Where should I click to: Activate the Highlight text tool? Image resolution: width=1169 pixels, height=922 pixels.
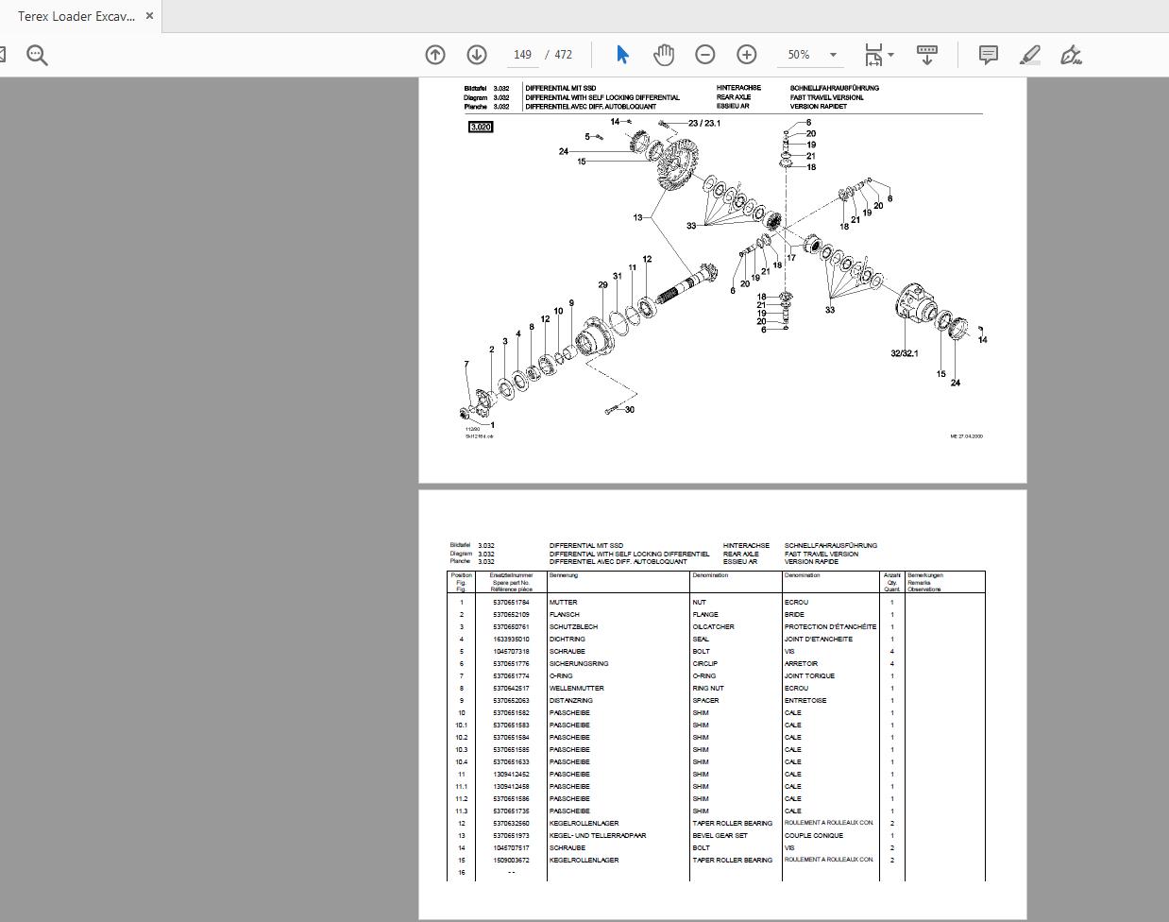pyautogui.click(x=1029, y=55)
